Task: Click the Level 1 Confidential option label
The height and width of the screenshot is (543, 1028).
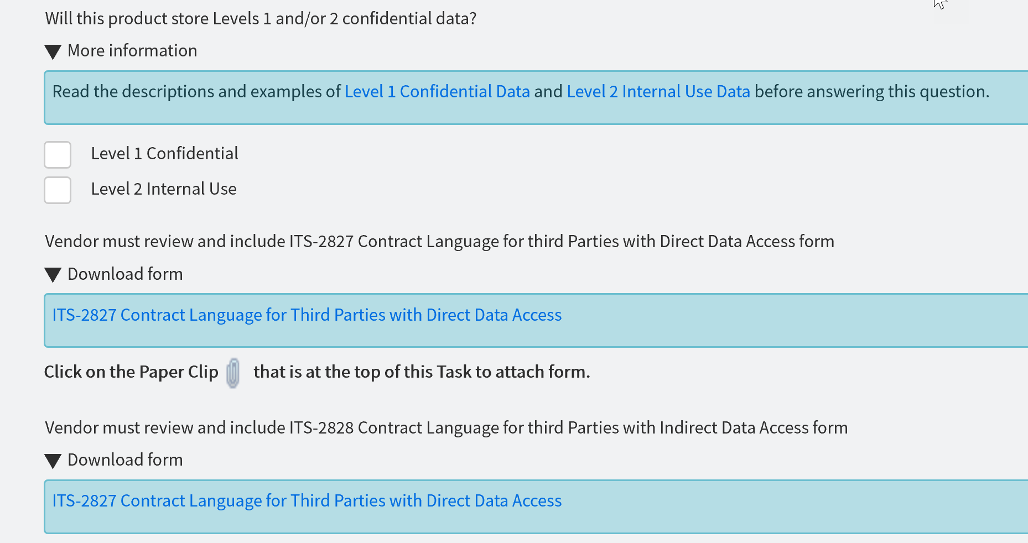Action: point(164,154)
